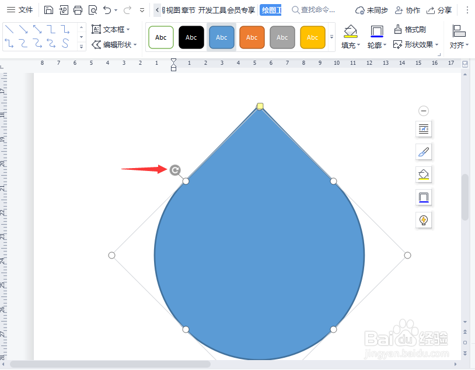The image size is (475, 370).
Task: Click the next page double-arrow button
Action: coord(465,353)
